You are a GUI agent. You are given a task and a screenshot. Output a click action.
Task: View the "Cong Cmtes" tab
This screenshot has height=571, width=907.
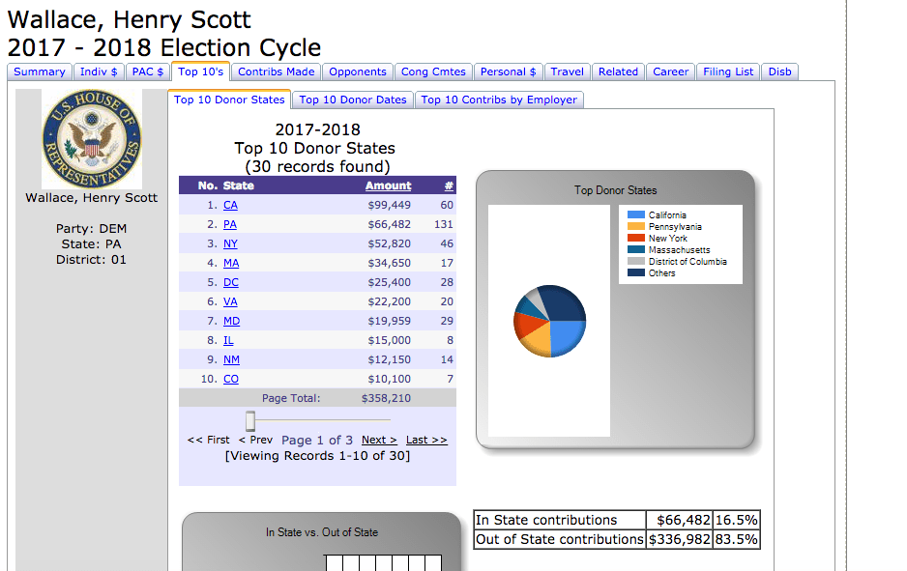click(x=433, y=71)
